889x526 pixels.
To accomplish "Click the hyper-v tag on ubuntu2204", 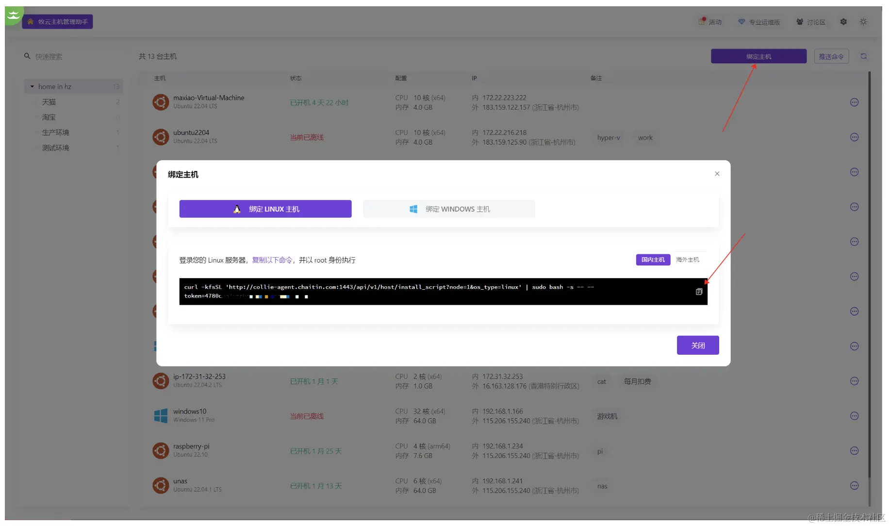I will [x=609, y=138].
